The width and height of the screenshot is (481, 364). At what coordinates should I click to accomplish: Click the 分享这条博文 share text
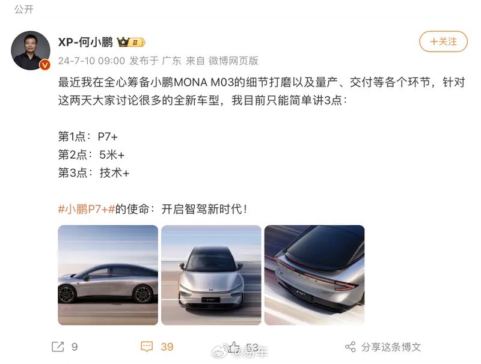tap(391, 347)
